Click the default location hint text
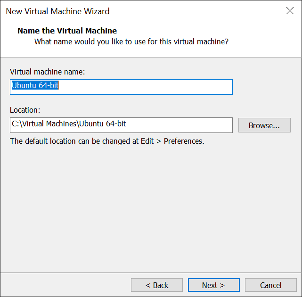This screenshot has width=302, height=297. (107, 141)
